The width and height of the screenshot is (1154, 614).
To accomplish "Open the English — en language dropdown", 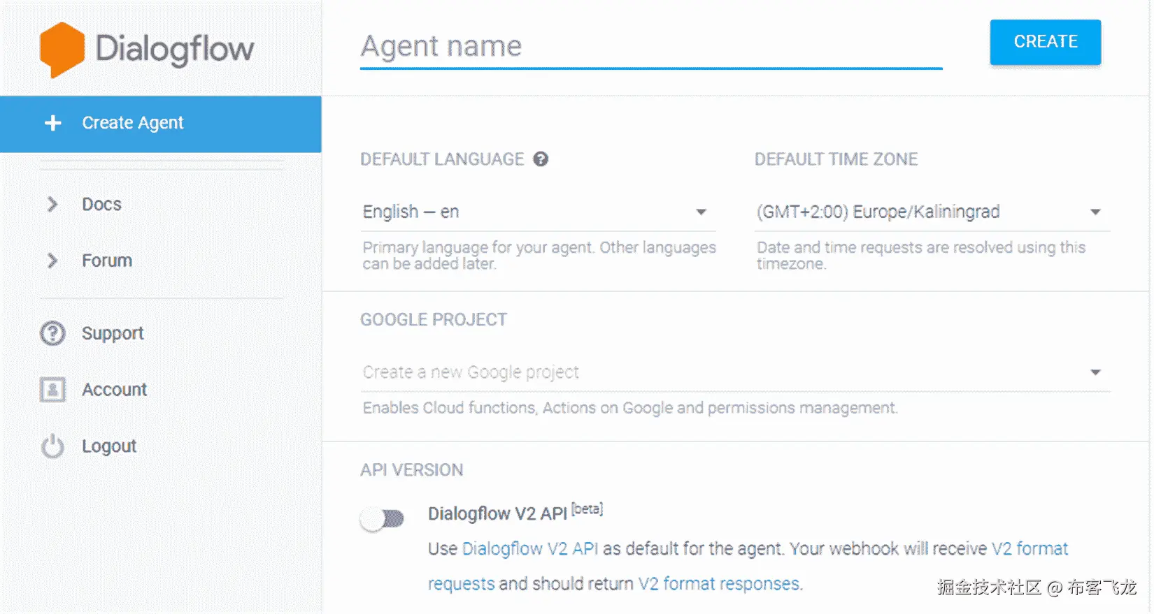I will (x=538, y=212).
